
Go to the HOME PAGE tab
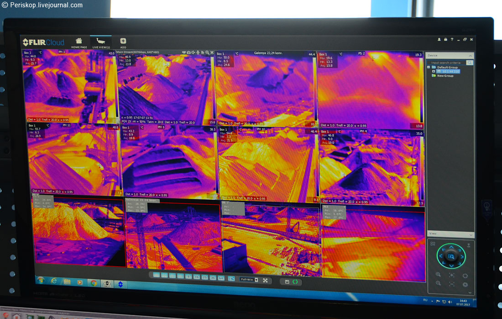[x=79, y=43]
